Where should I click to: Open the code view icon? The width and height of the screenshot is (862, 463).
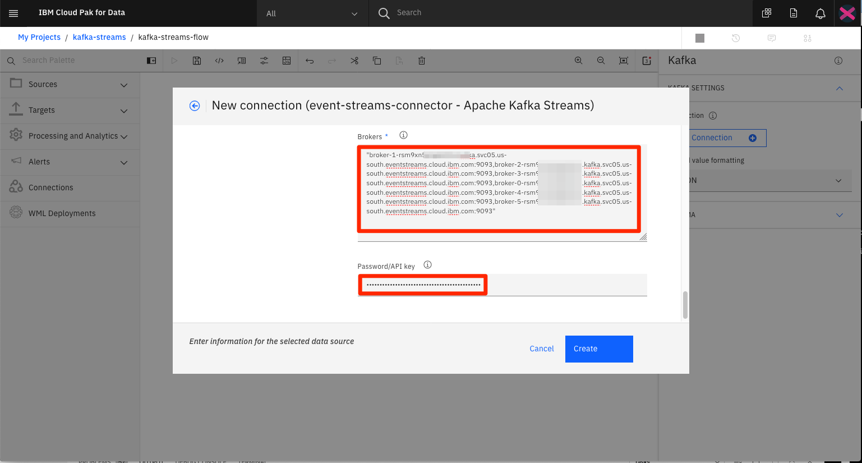click(x=219, y=61)
